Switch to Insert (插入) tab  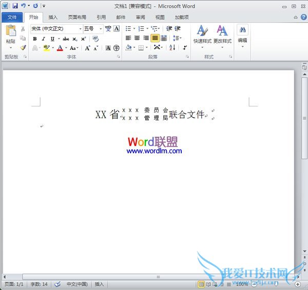coord(53,17)
